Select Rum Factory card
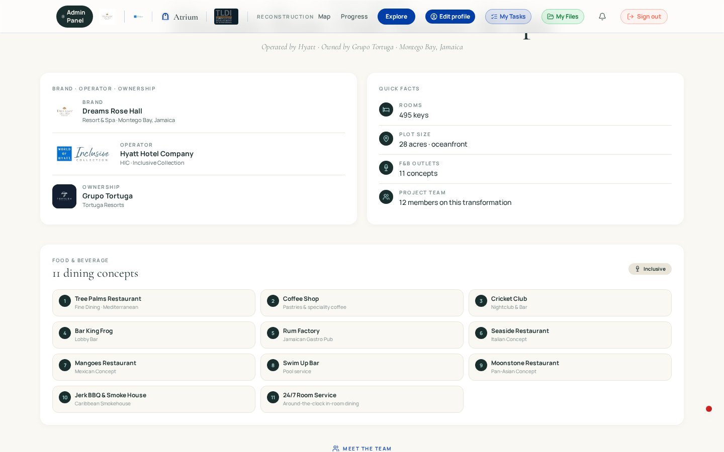The width and height of the screenshot is (724, 452). point(362,335)
